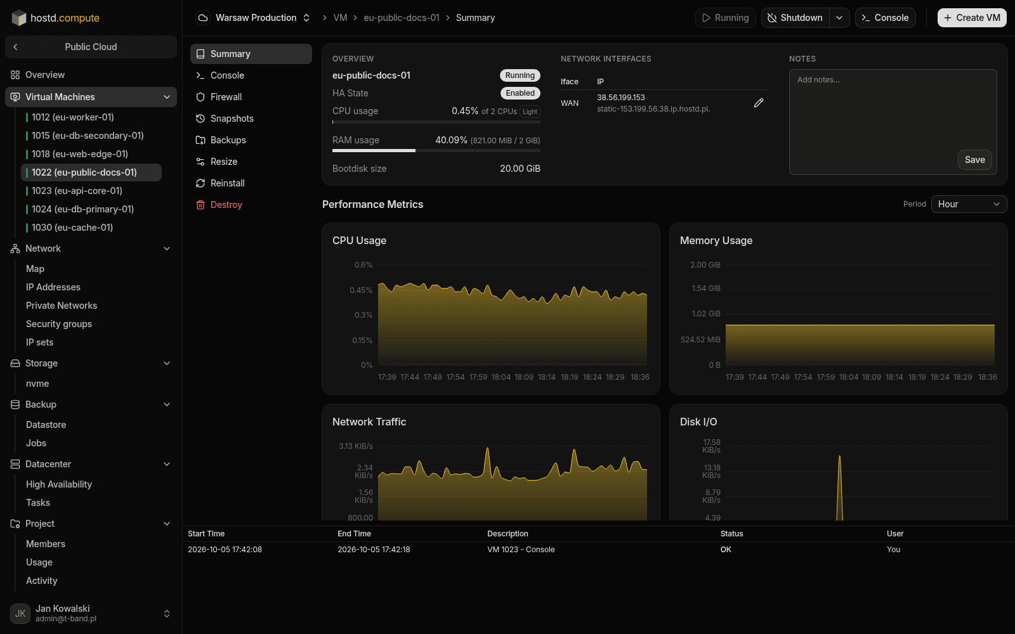The height and width of the screenshot is (634, 1015).
Task: Click the Storage drive icon
Action: click(x=15, y=363)
